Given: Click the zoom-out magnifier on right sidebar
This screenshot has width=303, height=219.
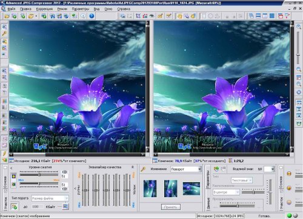Looking at the screenshot, I should click(299, 70).
